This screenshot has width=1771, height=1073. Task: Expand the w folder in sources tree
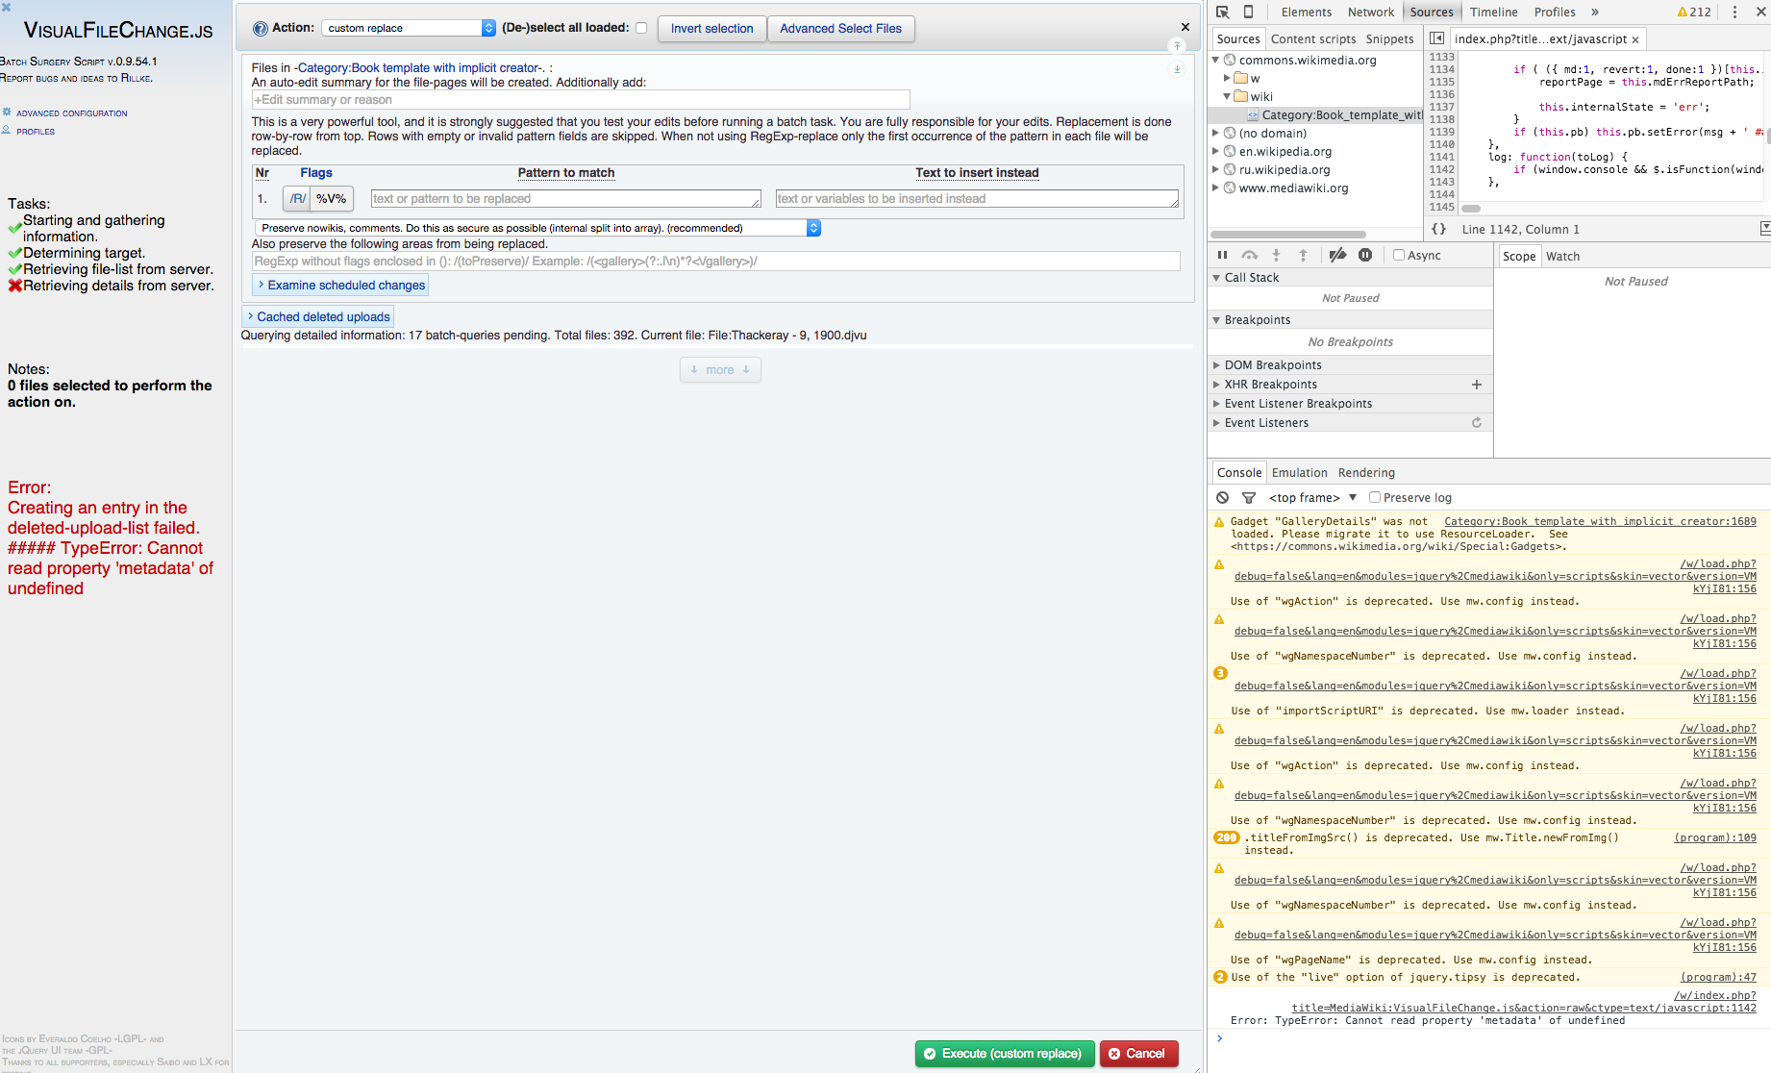click(x=1227, y=78)
